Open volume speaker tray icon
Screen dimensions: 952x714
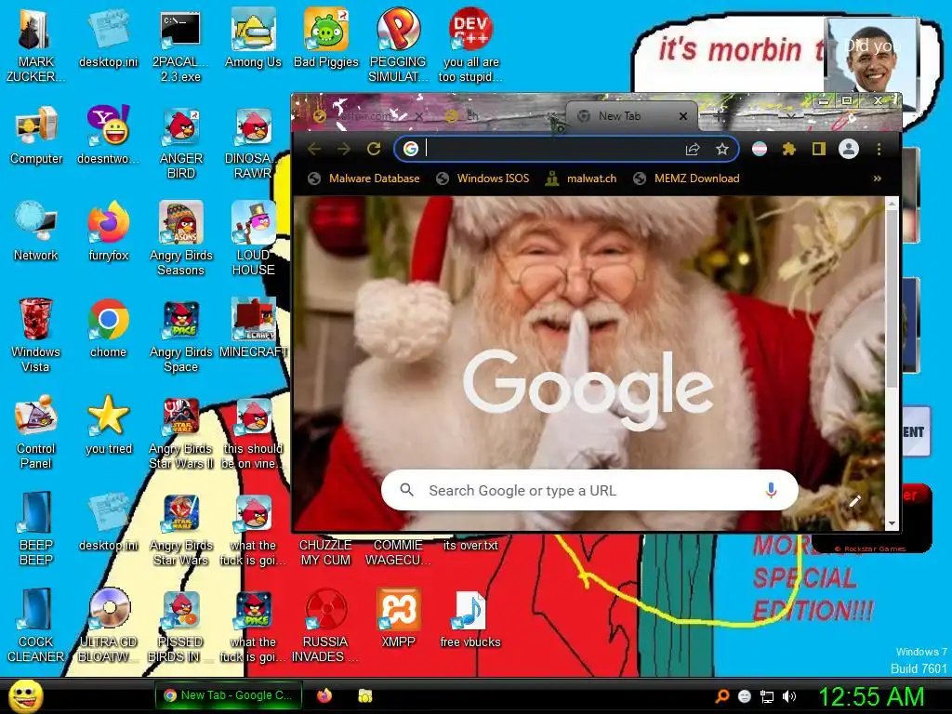point(789,696)
